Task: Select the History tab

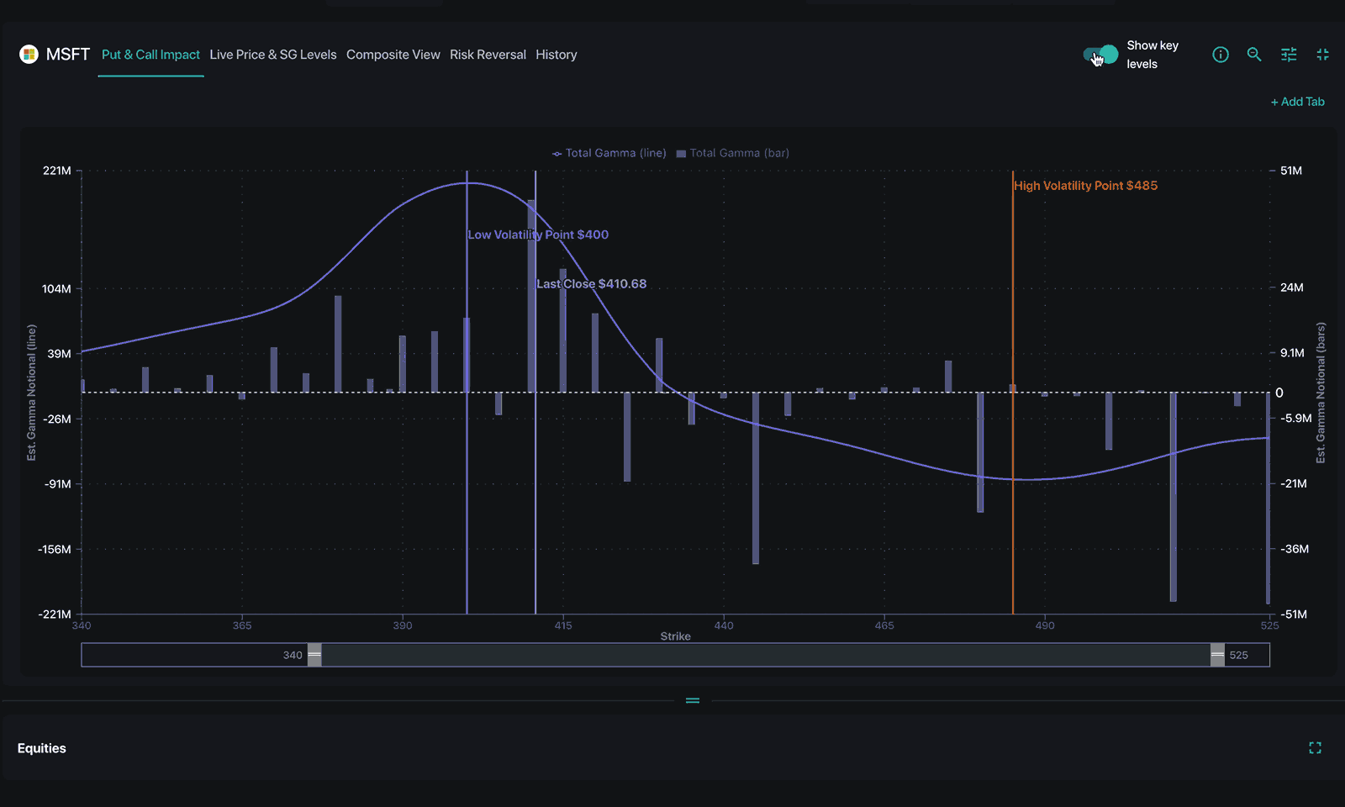Action: click(556, 54)
